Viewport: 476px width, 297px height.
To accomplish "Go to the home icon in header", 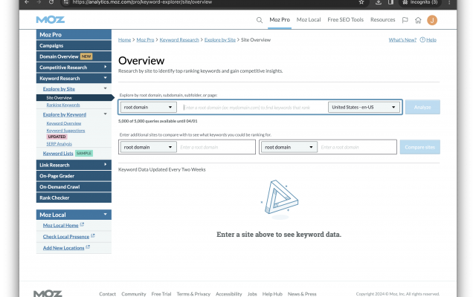I will (418, 20).
